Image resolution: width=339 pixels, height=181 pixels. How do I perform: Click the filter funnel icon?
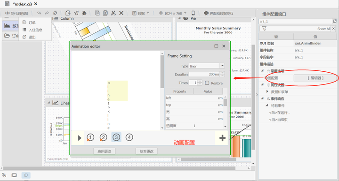coord(264,29)
